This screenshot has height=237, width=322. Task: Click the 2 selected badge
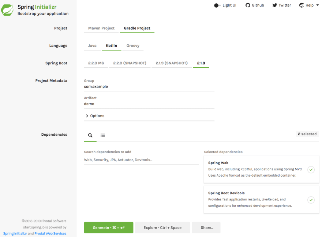[x=307, y=134]
